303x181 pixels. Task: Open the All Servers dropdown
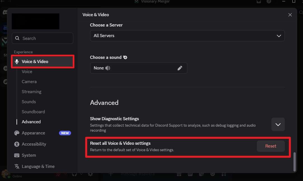point(187,36)
